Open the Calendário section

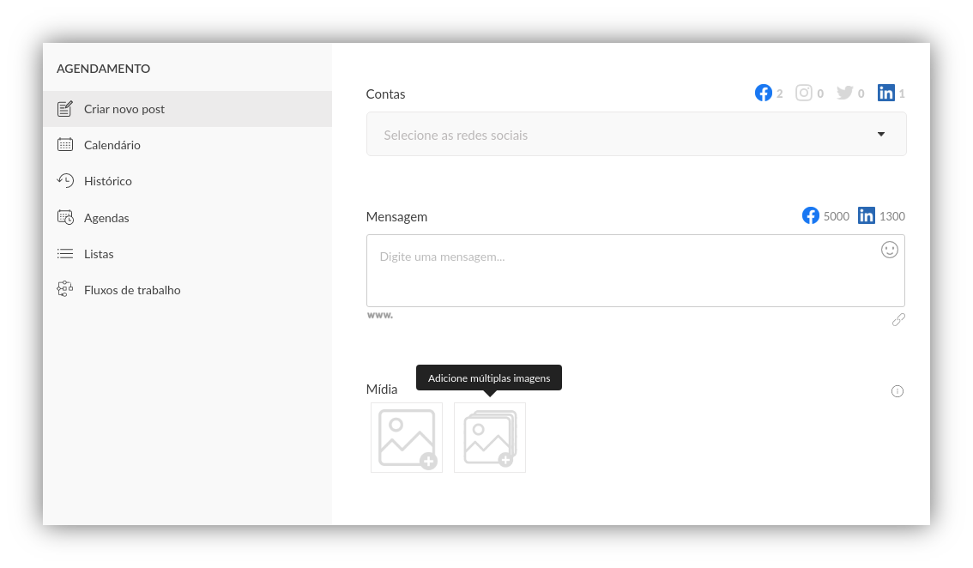coord(112,145)
